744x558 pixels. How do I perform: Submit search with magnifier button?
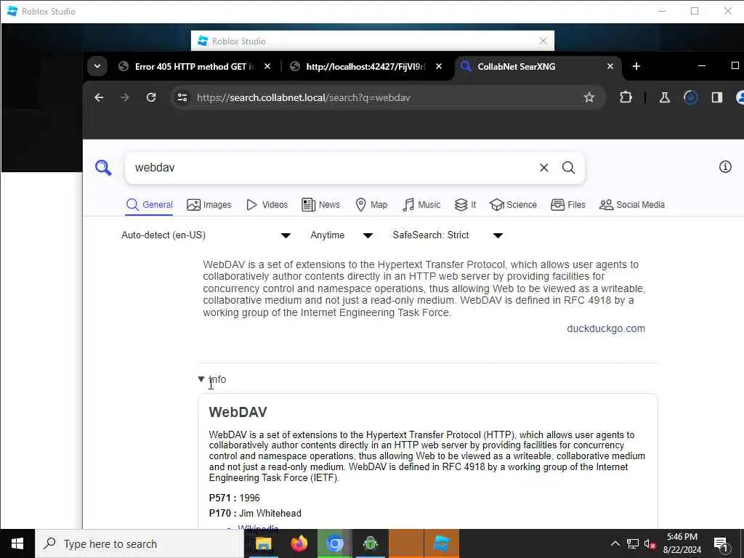click(x=568, y=168)
